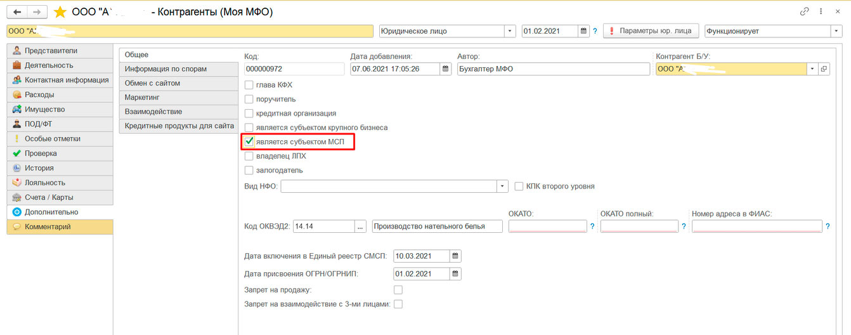Open the Лояльность section
Image resolution: width=851 pixels, height=335 pixels.
[x=60, y=183]
